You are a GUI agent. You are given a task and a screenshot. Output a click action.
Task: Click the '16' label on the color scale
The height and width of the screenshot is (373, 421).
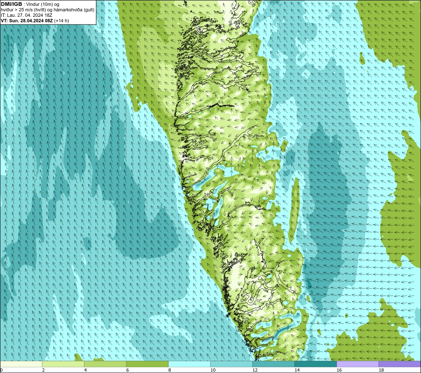[x=339, y=370]
